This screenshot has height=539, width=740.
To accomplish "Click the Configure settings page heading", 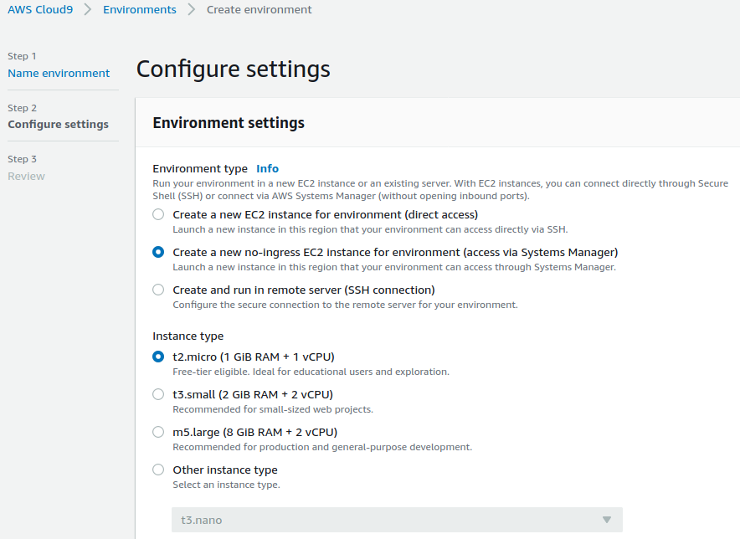I will [233, 69].
